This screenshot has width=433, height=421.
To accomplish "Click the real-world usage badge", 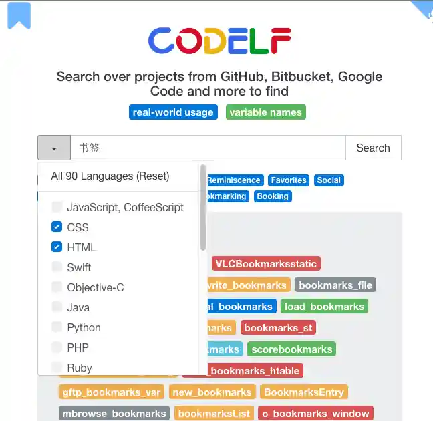I will pyautogui.click(x=173, y=112).
